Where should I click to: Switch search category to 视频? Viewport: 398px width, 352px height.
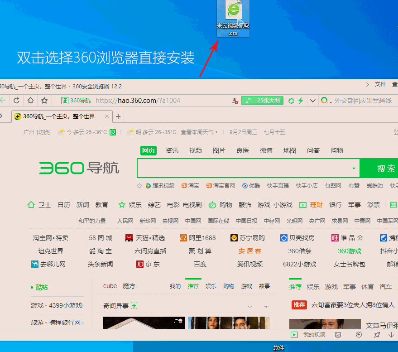coord(196,150)
